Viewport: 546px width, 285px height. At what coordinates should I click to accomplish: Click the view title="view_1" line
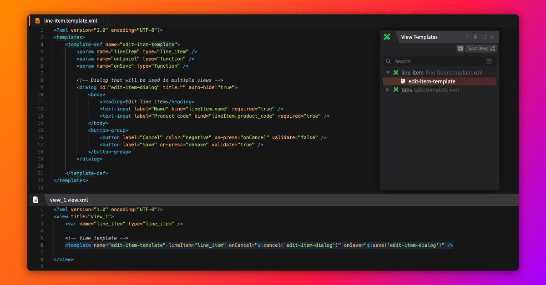tap(84, 217)
